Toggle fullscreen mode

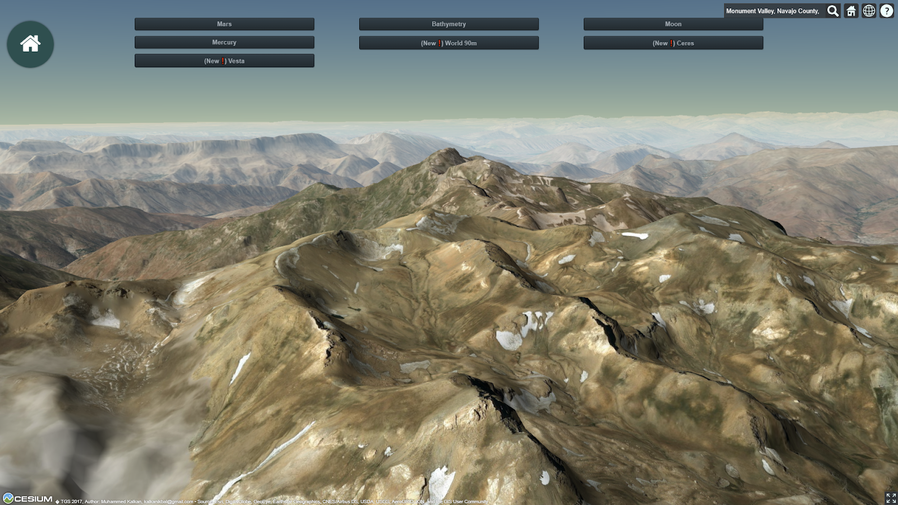(891, 498)
